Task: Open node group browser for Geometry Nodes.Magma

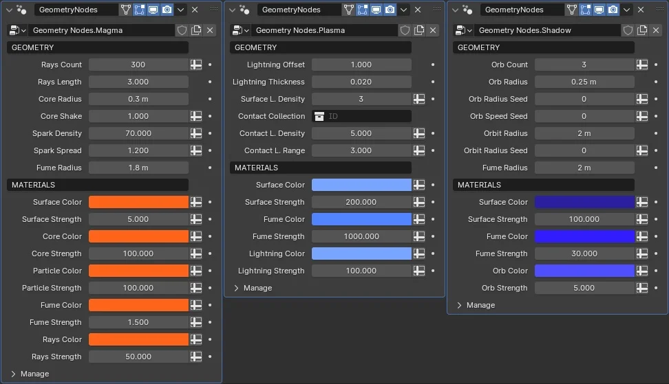Action: 17,30
